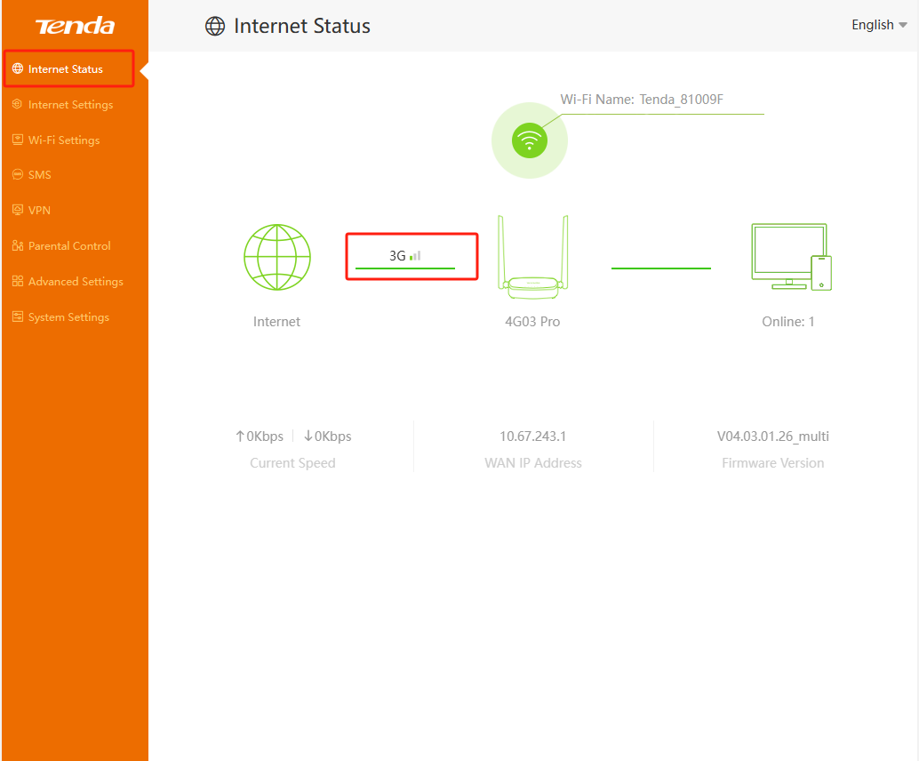Click the firmware version V04.03.01.26_multi

[x=772, y=437]
